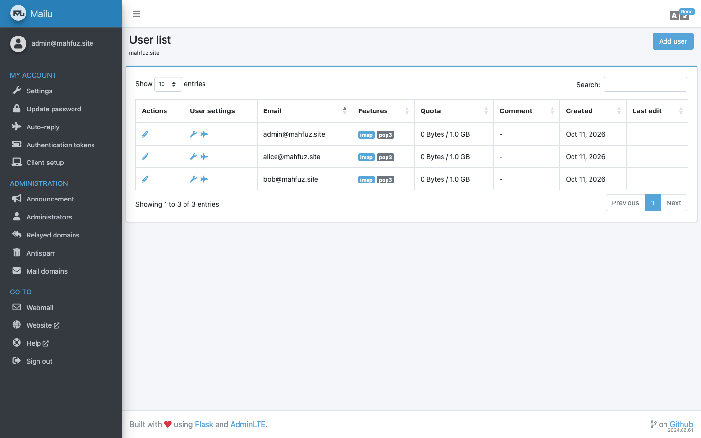
Task: Click the Announcement megaphone icon
Action: (17, 199)
